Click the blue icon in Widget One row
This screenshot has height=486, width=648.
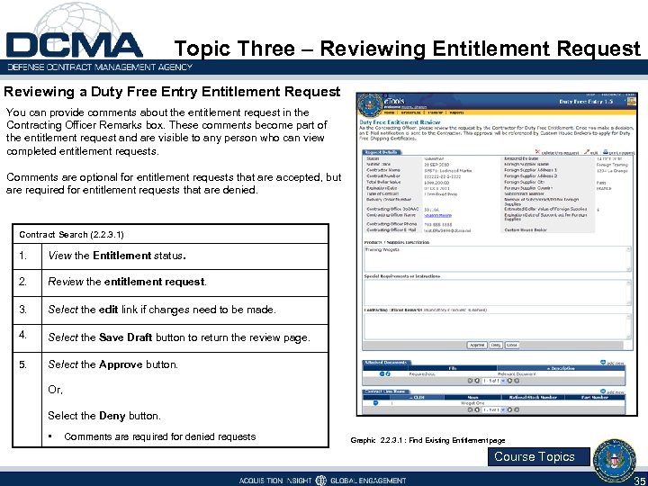click(375, 402)
